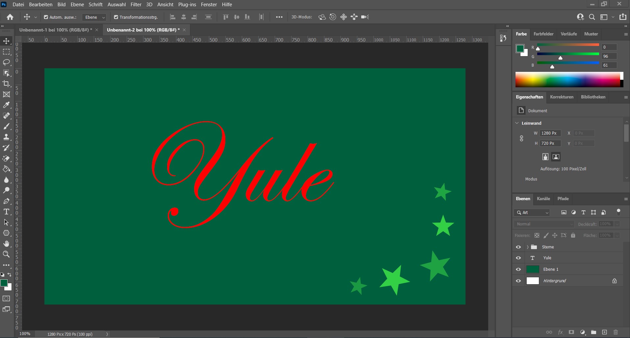Switch to the Unbenannt-1 document tab
This screenshot has height=338, width=630.
(x=55, y=30)
